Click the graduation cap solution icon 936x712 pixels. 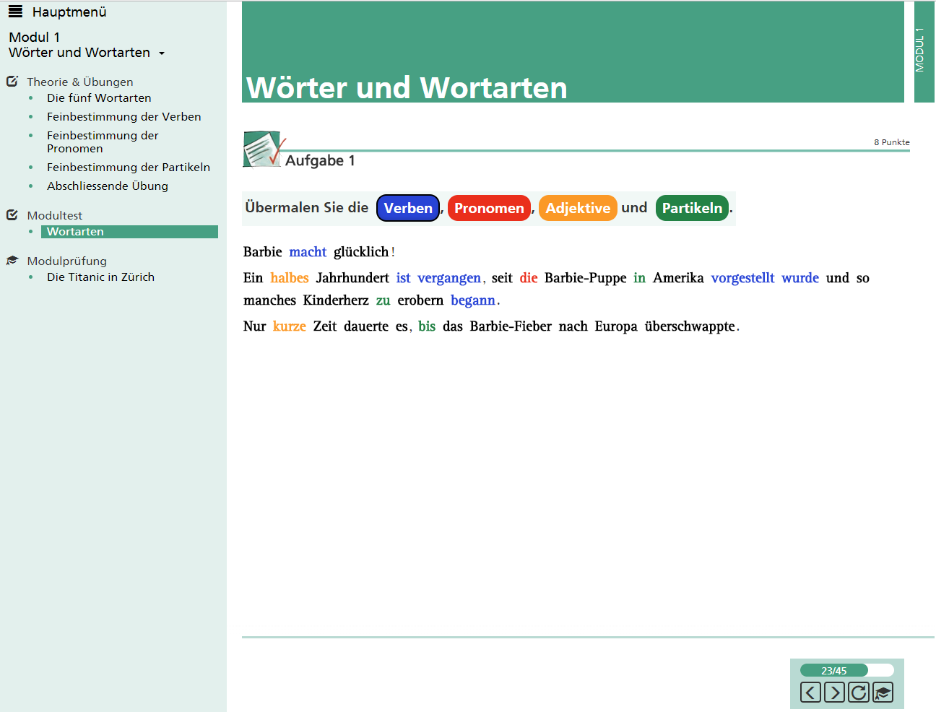click(883, 693)
